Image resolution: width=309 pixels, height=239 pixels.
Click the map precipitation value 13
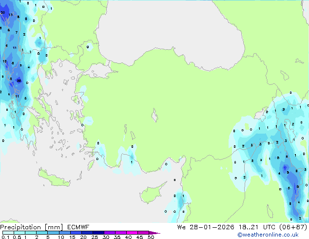pos(10,15)
